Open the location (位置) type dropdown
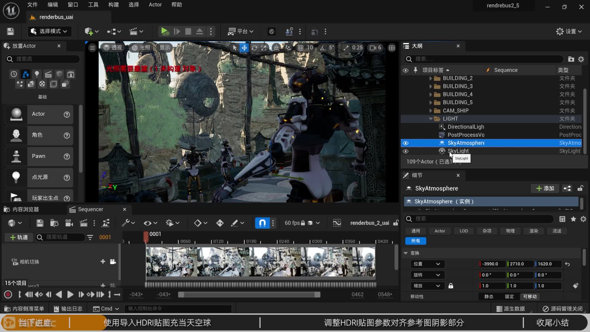590x332 pixels. click(x=427, y=264)
